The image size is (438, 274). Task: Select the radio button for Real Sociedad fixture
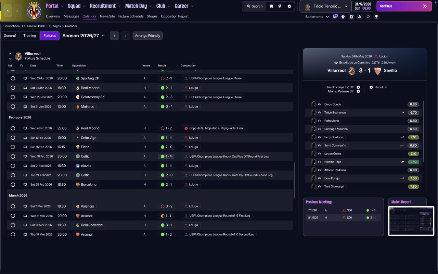tap(13, 225)
